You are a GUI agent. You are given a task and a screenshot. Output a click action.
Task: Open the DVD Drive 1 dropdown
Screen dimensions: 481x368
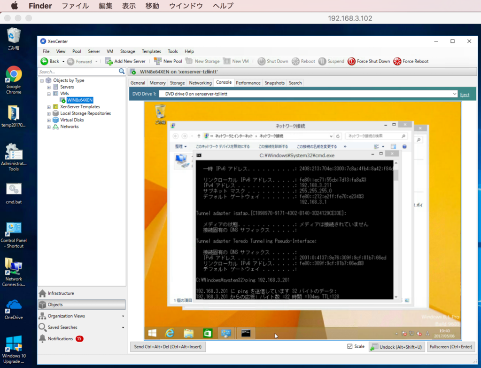[x=454, y=94]
